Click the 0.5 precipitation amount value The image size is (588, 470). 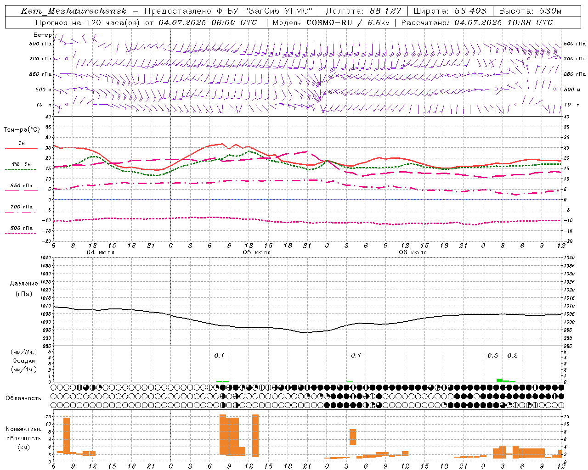[x=493, y=356]
